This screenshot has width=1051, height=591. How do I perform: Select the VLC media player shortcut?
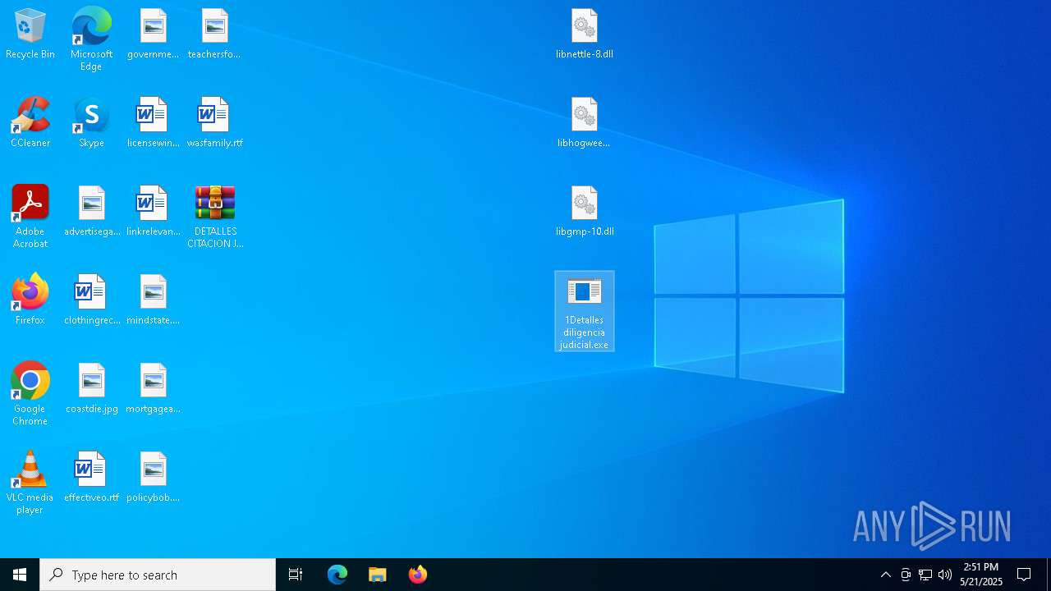coord(30,483)
